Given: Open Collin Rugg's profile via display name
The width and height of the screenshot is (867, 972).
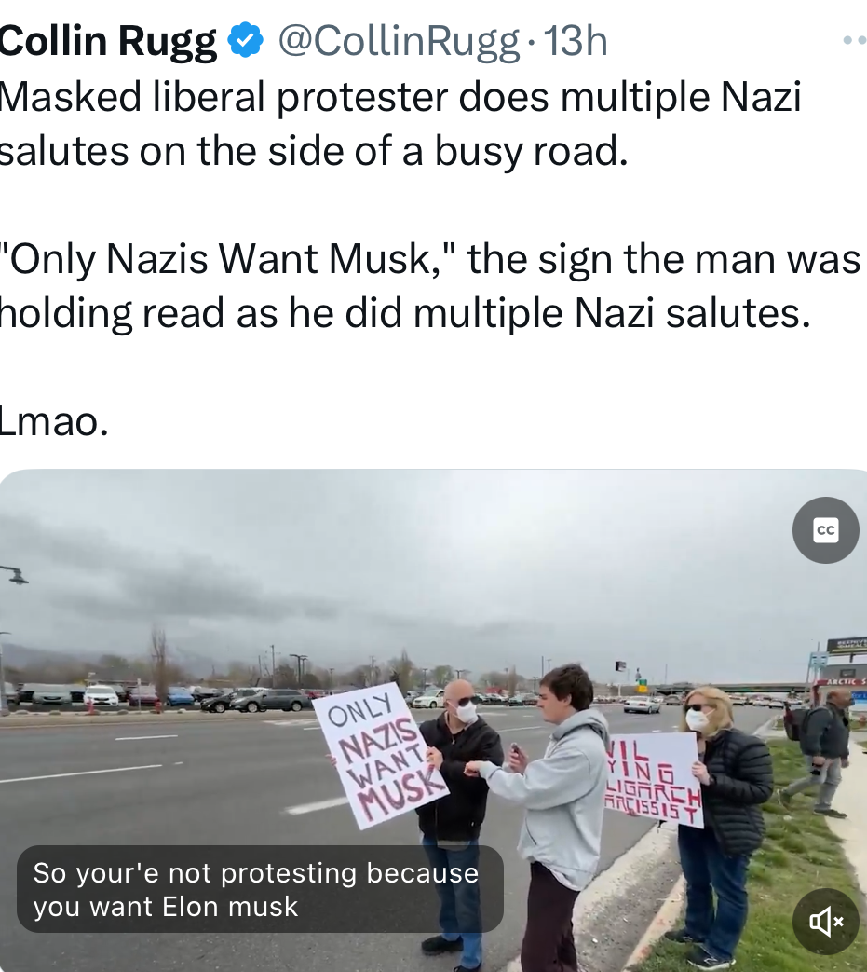Looking at the screenshot, I should point(108,41).
